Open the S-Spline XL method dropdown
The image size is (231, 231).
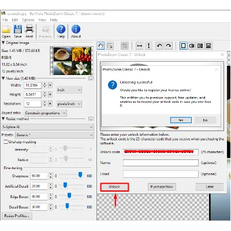point(47,127)
